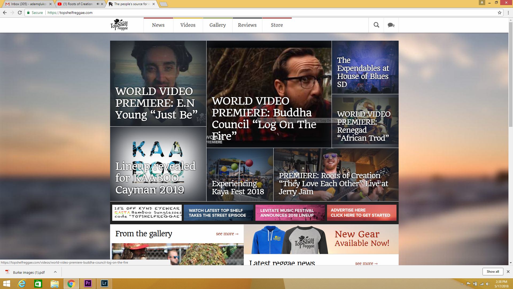Bookmark page with the star icon
513x289 pixels.
point(499,13)
